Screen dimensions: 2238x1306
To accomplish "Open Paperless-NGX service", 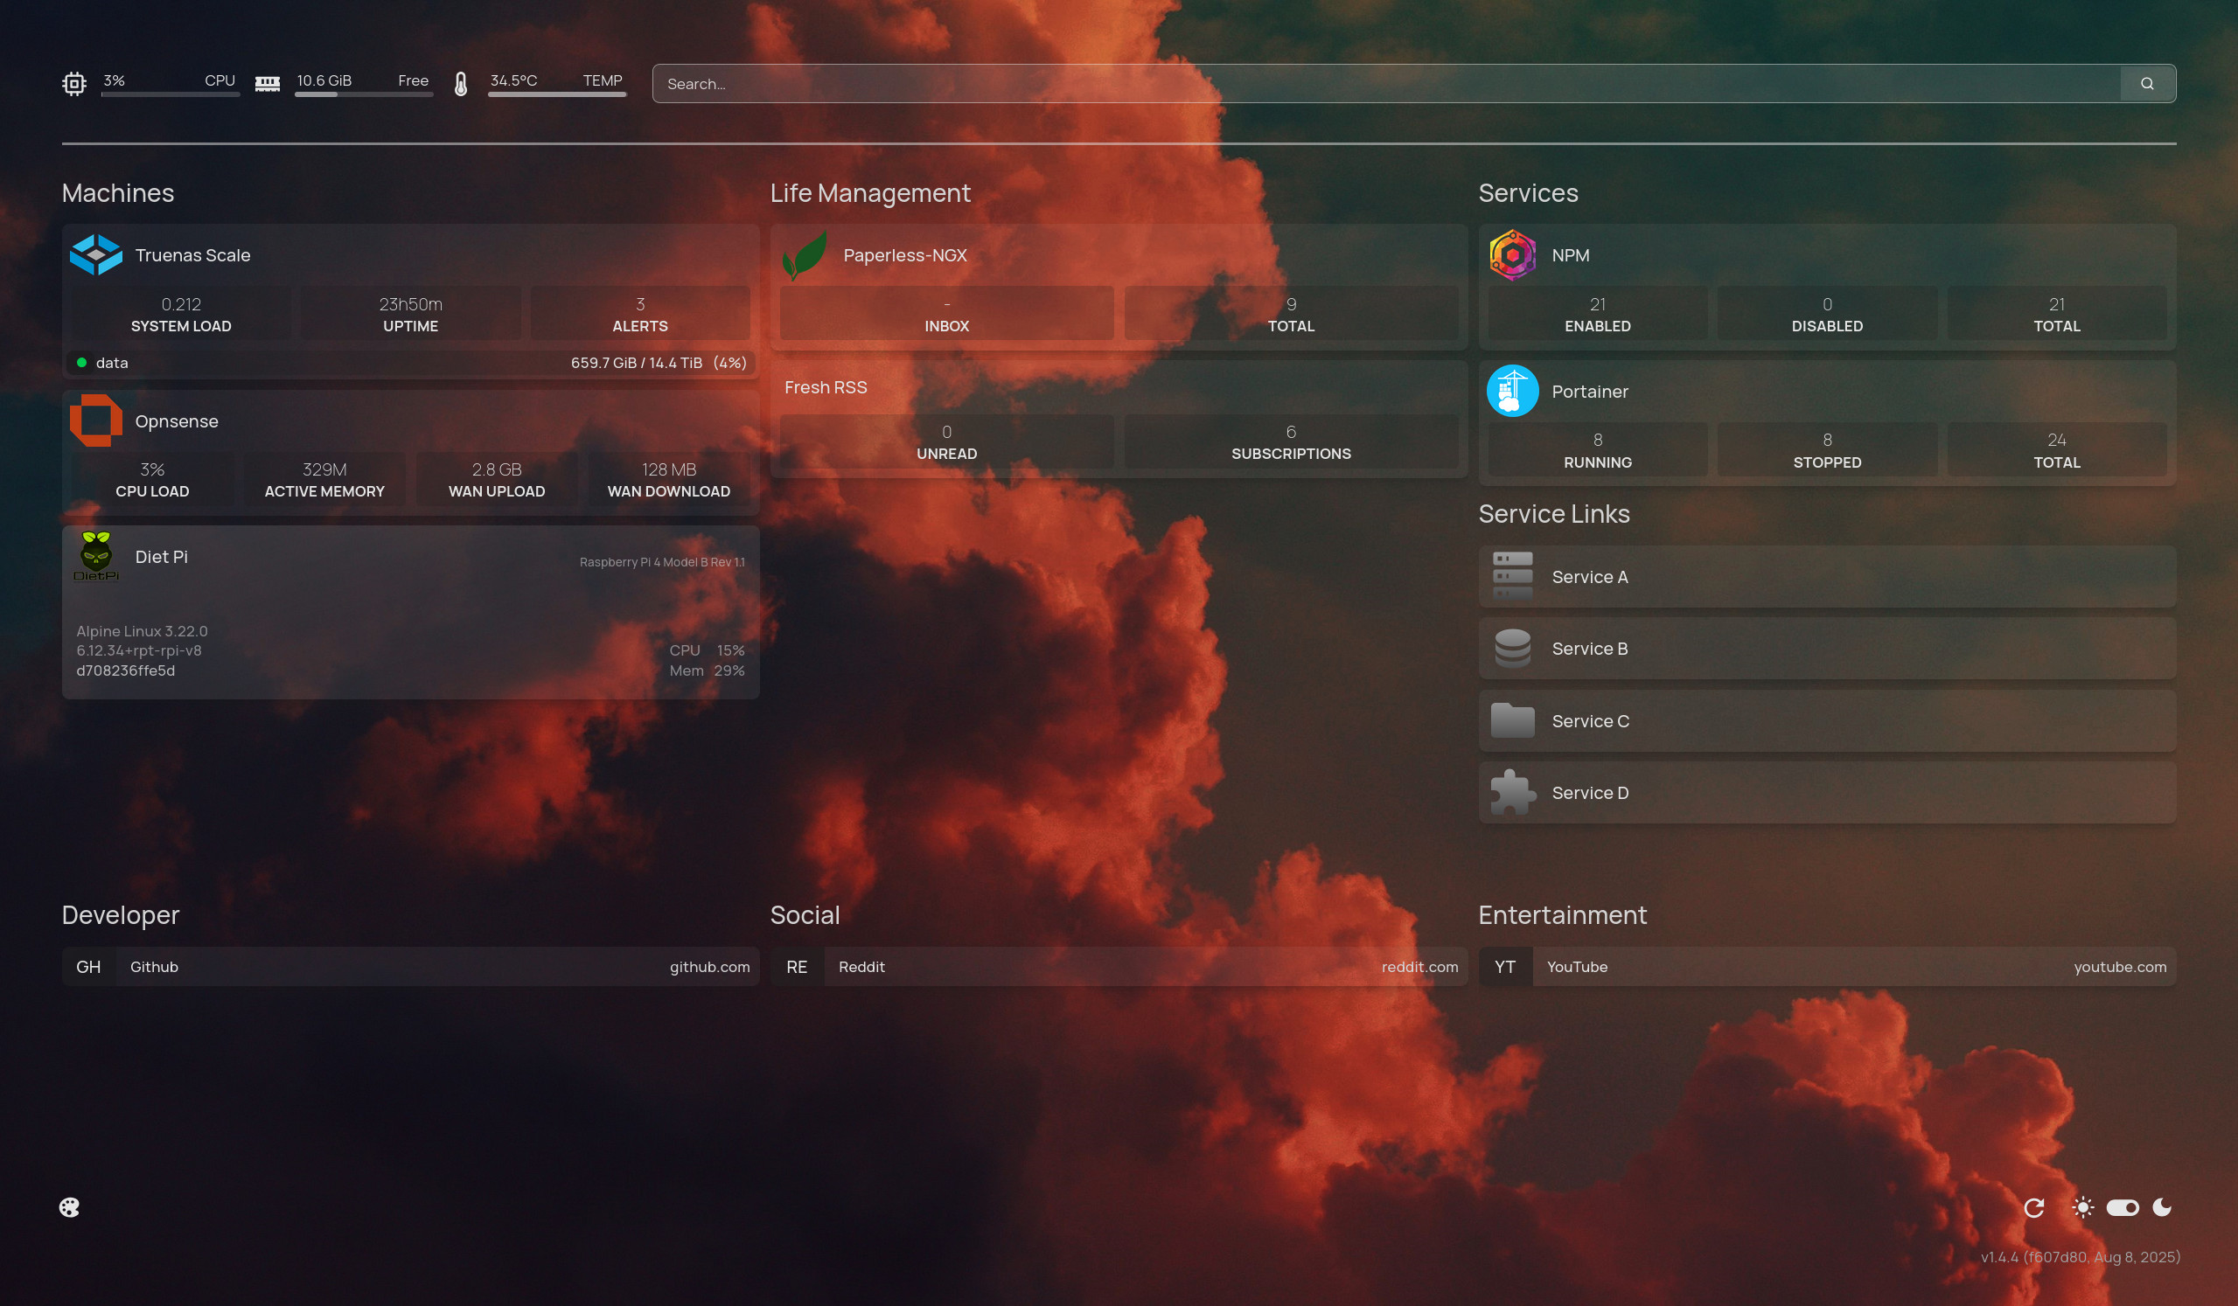I will click(905, 254).
